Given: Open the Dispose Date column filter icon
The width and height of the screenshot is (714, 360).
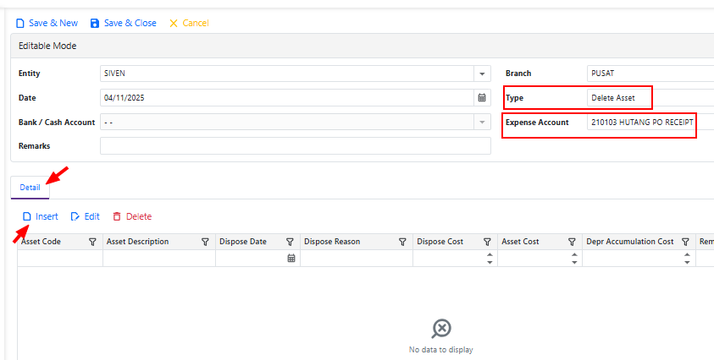Looking at the screenshot, I should click(290, 242).
